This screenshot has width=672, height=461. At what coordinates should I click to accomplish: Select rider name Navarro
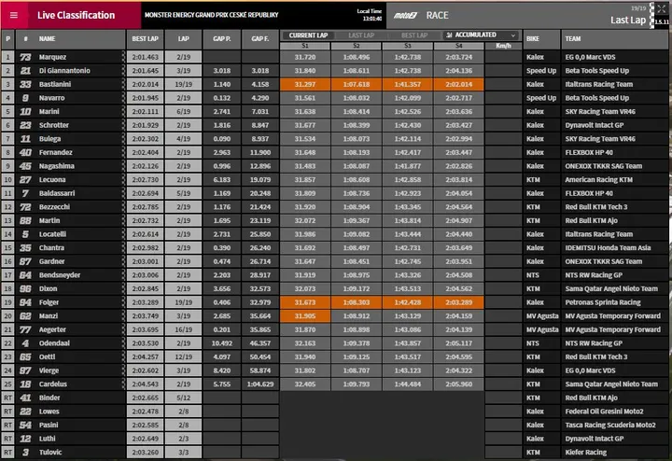click(52, 98)
